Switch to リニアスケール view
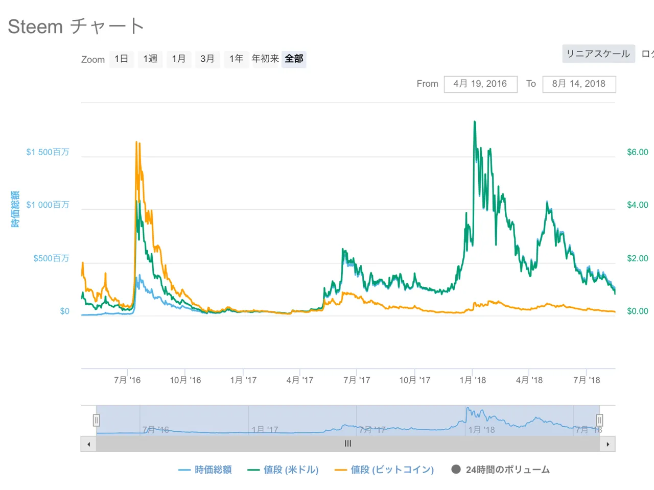The height and width of the screenshot is (490, 654). tap(598, 54)
